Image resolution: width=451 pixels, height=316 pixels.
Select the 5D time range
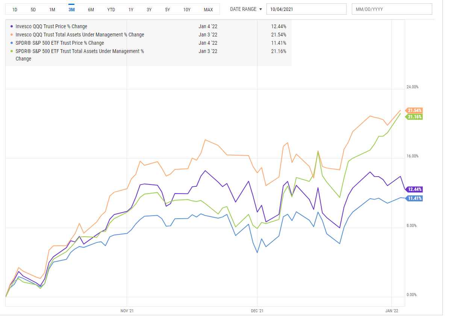[x=33, y=9]
